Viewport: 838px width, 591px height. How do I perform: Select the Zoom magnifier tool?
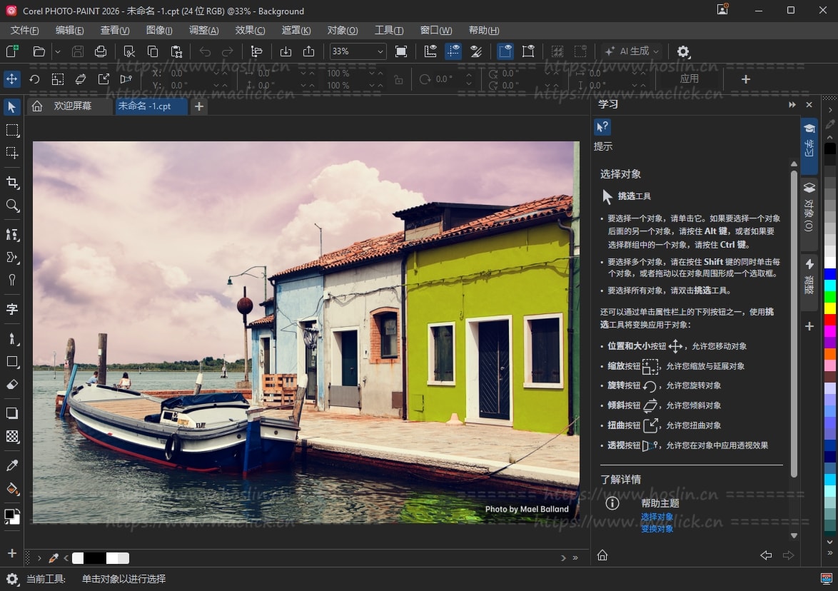[x=12, y=206]
